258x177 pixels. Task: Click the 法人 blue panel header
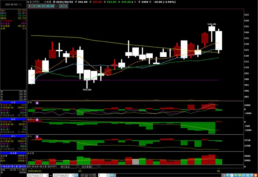tap(13, 136)
